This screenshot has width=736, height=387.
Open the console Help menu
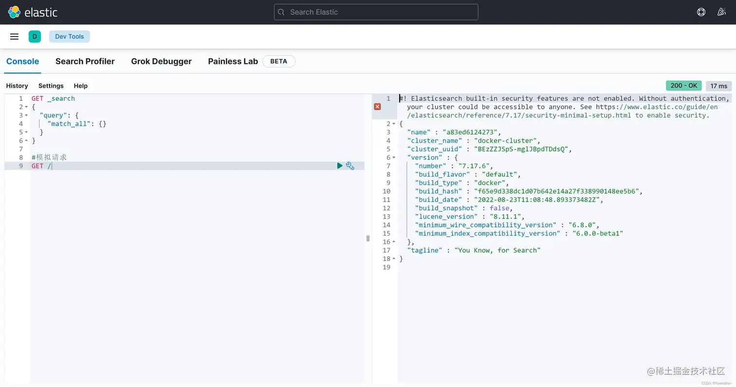81,86
